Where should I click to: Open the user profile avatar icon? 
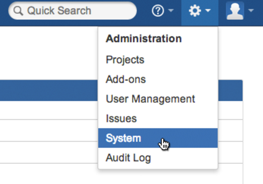pyautogui.click(x=234, y=11)
